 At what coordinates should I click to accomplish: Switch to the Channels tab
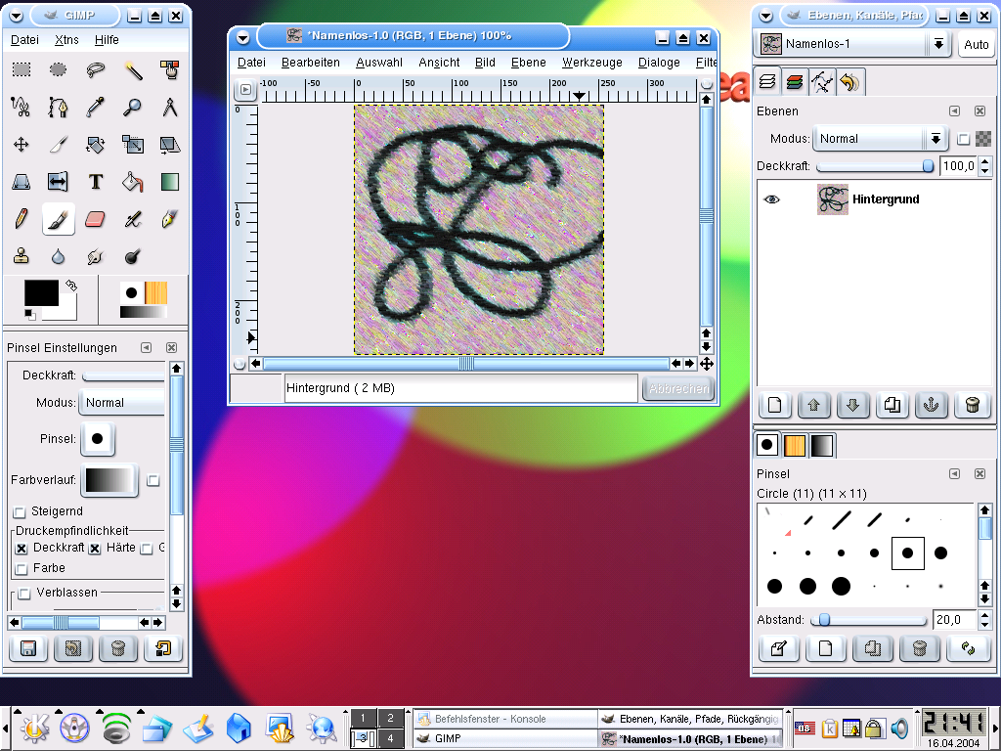coord(795,83)
